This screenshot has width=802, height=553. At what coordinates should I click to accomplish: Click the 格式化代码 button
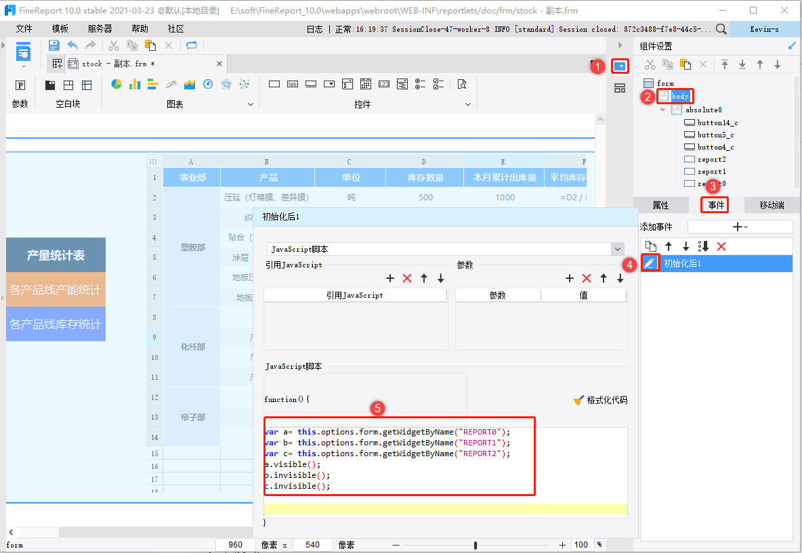click(x=600, y=400)
